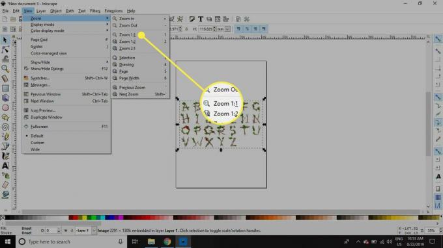The image size is (443, 248).
Task: Open Chrome from the Windows taskbar
Action: pos(167,242)
